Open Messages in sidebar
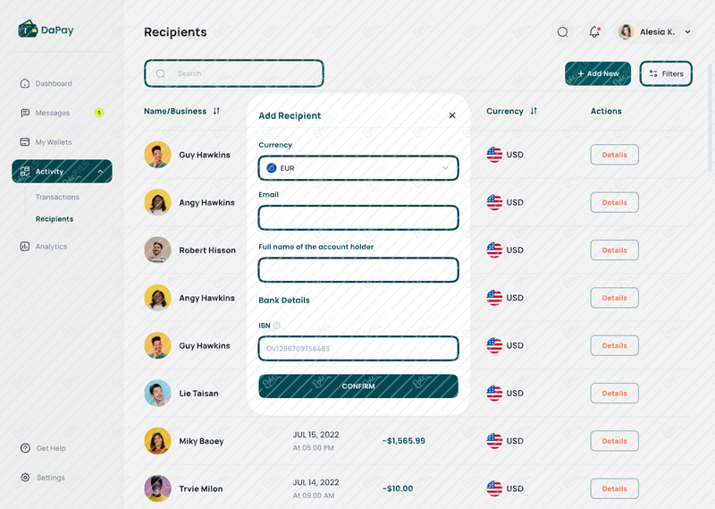Screen dimensions: 715x509 pyautogui.click(x=53, y=113)
